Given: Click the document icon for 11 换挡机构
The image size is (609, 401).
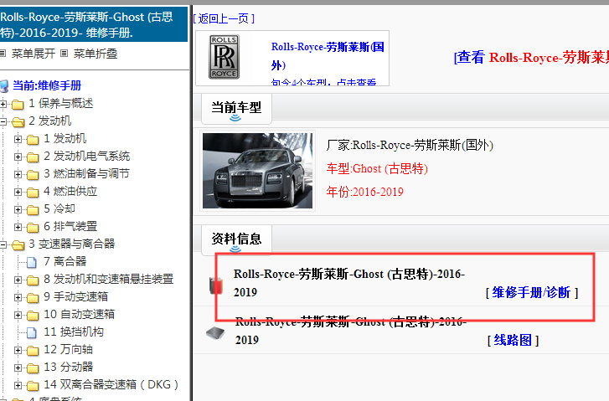Looking at the screenshot, I should coord(32,332).
